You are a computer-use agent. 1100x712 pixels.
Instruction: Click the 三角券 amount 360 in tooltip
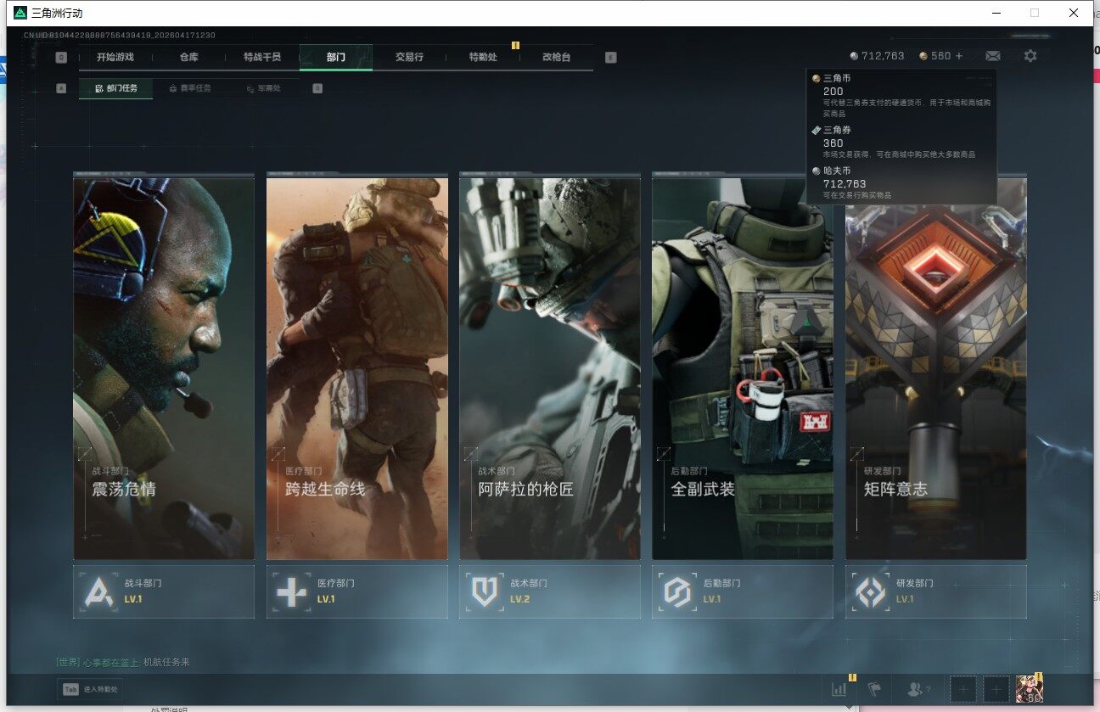833,143
